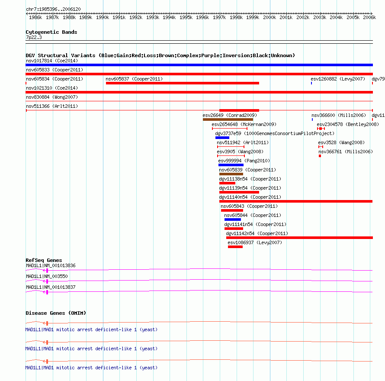
Task: Click the red nsv605843 (Cooper2011) bar
Action: coord(232,210)
